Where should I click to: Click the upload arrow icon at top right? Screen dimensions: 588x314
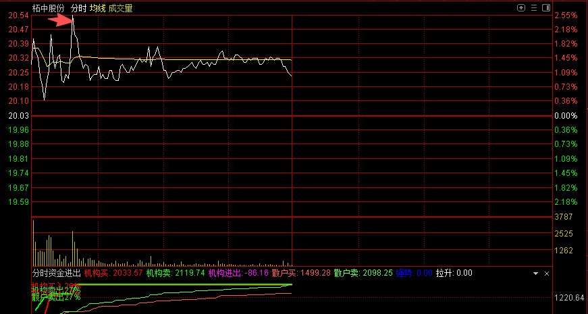(x=520, y=7)
